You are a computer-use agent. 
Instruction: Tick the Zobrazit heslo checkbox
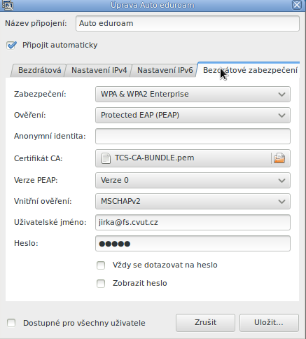coord(101,284)
